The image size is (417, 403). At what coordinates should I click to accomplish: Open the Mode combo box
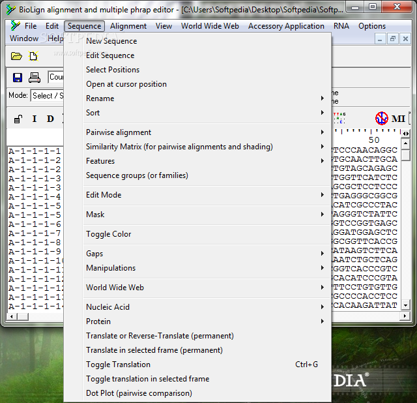(48, 96)
